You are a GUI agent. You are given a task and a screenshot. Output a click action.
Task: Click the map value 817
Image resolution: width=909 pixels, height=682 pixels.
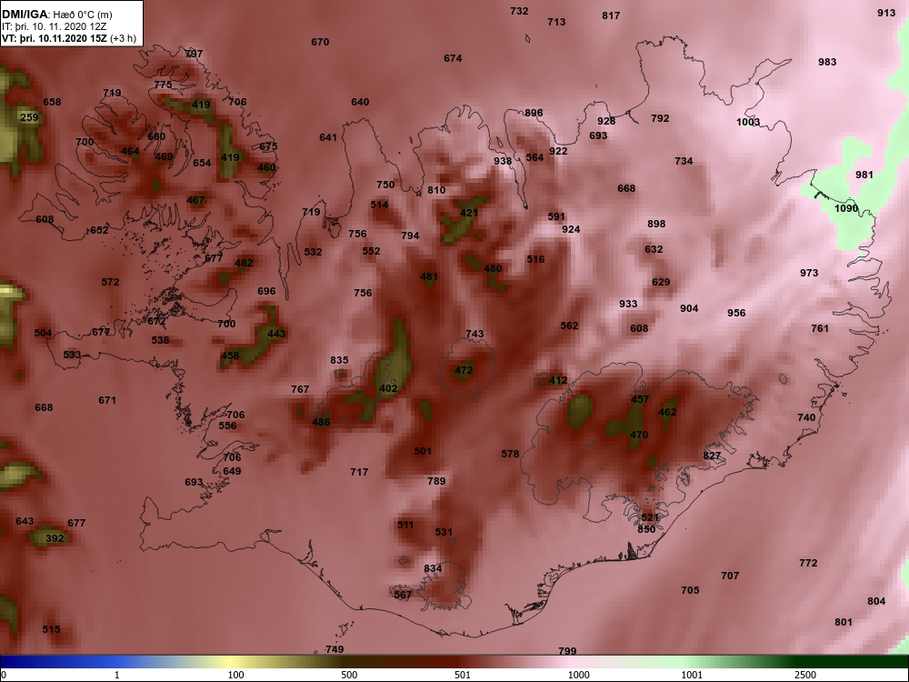click(611, 15)
